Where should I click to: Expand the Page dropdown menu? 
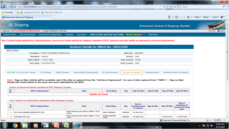tap(197, 17)
